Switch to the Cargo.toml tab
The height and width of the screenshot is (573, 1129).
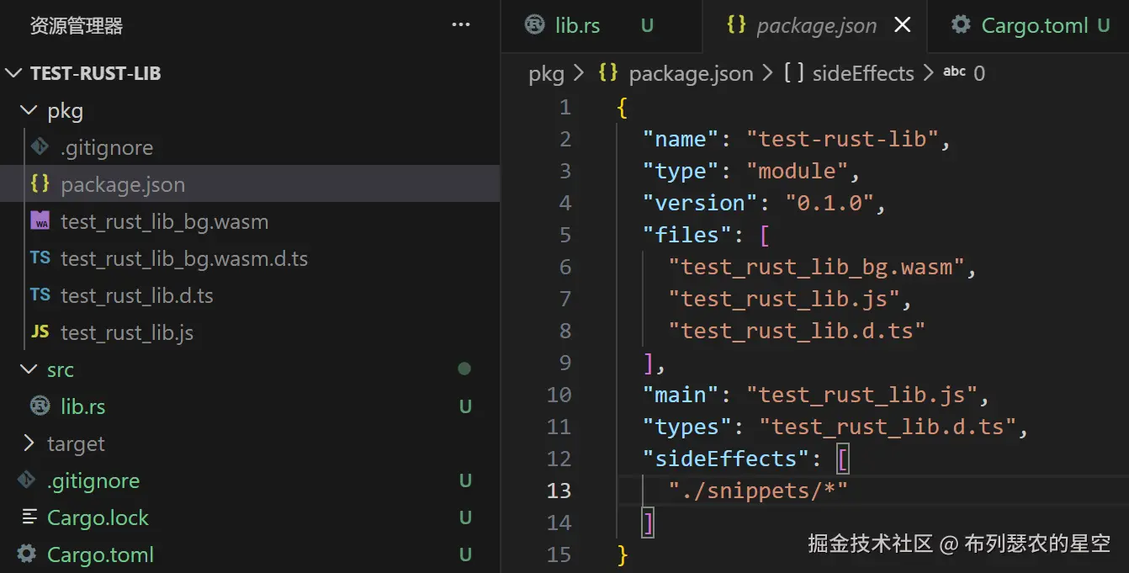pyautogui.click(x=1028, y=26)
